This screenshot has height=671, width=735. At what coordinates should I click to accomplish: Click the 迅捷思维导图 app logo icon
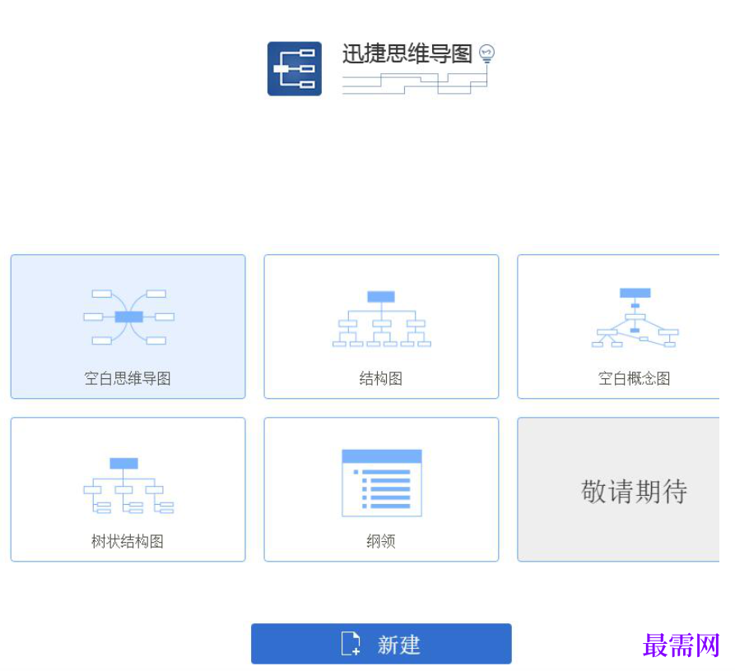(295, 69)
